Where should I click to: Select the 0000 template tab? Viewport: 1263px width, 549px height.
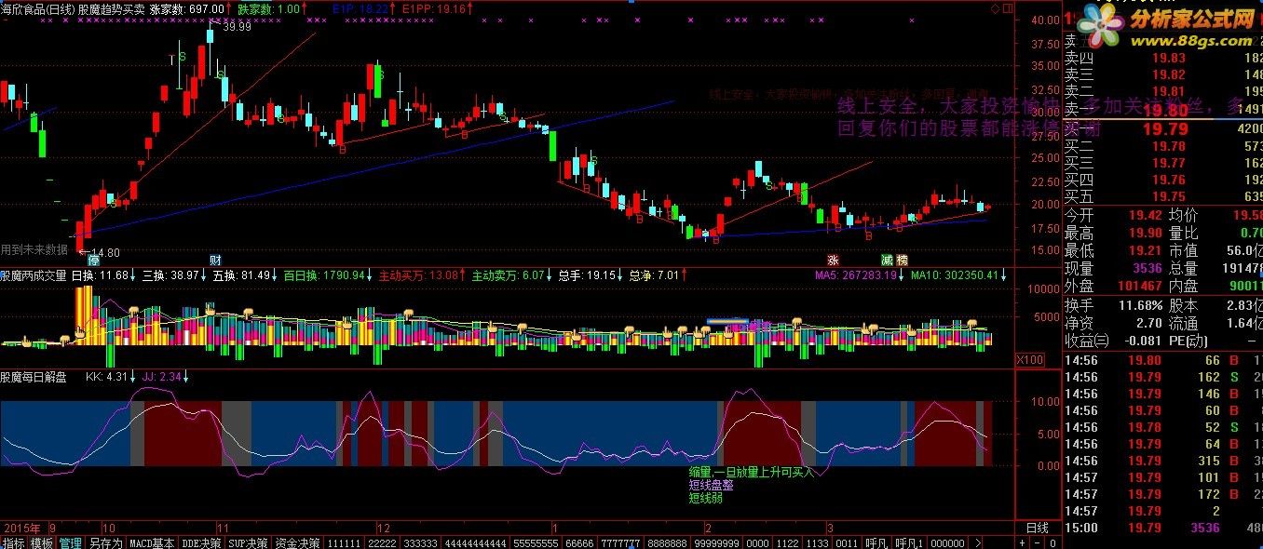point(757,542)
